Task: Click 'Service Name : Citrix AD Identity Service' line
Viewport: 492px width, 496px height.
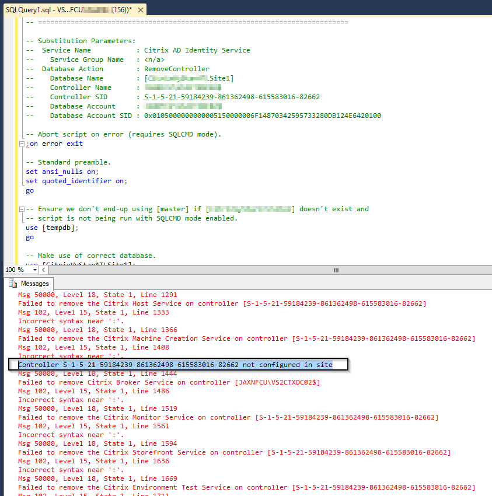Action: pos(138,50)
